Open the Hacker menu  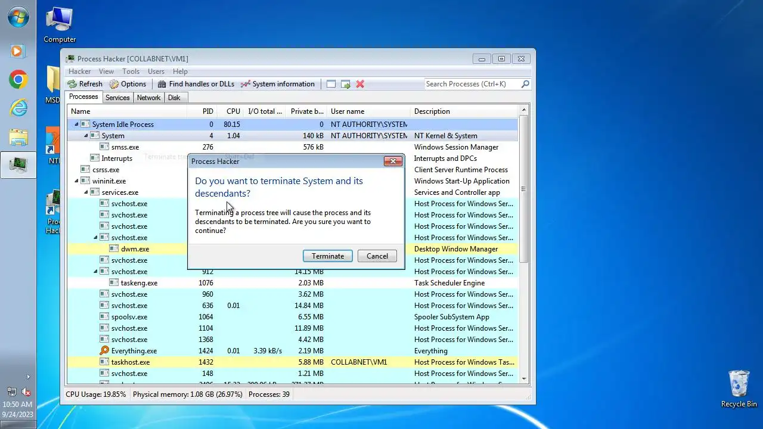click(80, 71)
